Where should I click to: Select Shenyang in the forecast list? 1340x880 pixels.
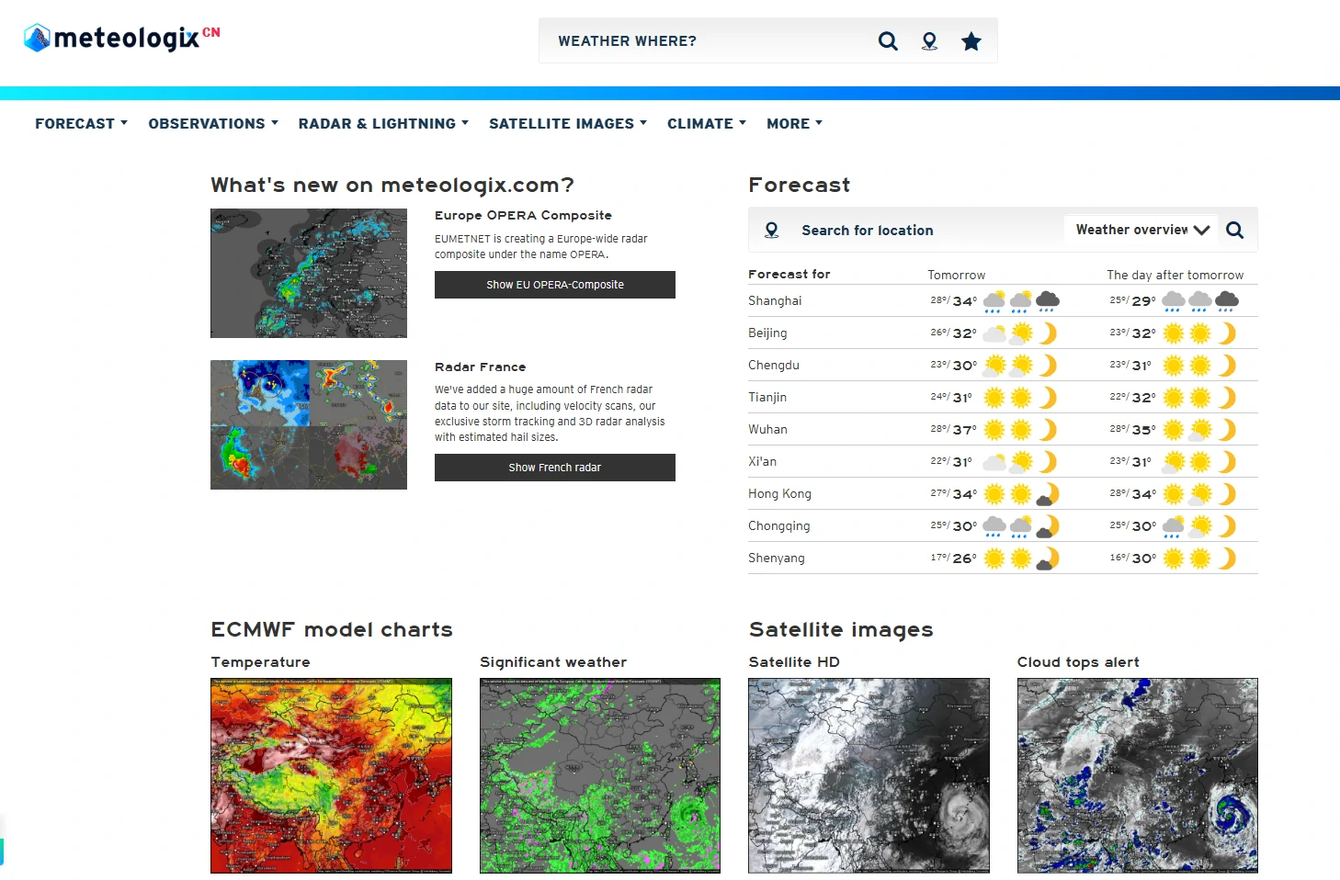(x=777, y=558)
